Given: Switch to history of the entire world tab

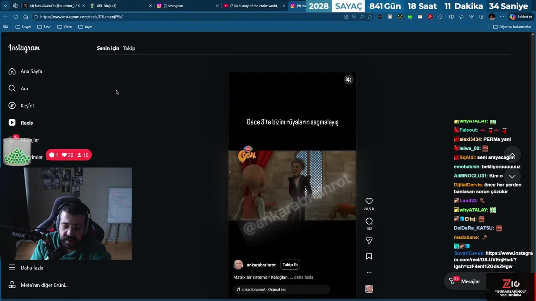Looking at the screenshot, I should [x=255, y=6].
